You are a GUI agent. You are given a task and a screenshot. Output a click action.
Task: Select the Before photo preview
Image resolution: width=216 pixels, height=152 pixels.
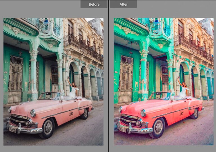pyautogui.click(x=53, y=81)
